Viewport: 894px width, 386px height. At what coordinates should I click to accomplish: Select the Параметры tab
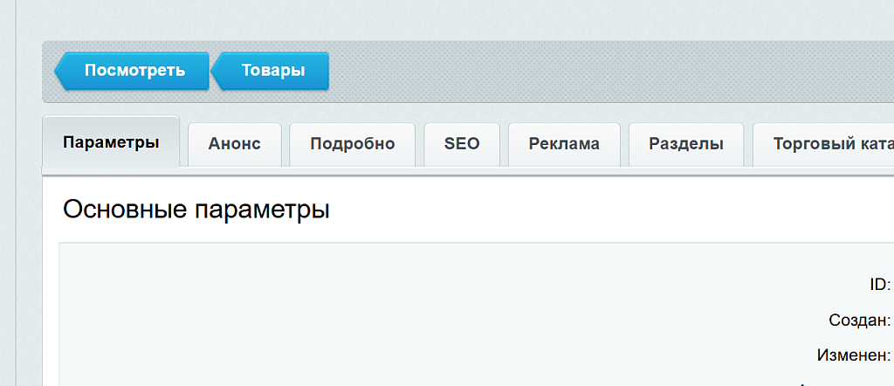point(111,143)
